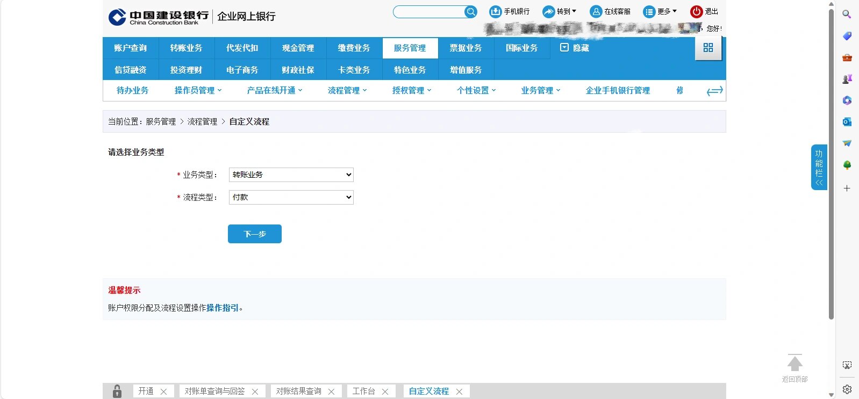Open the 信贷融资 menu
Image resolution: width=859 pixels, height=399 pixels.
coord(131,70)
